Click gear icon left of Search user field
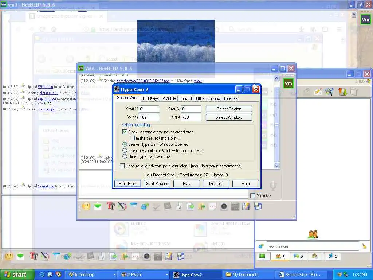This screenshot has height=280, width=373. click(261, 246)
